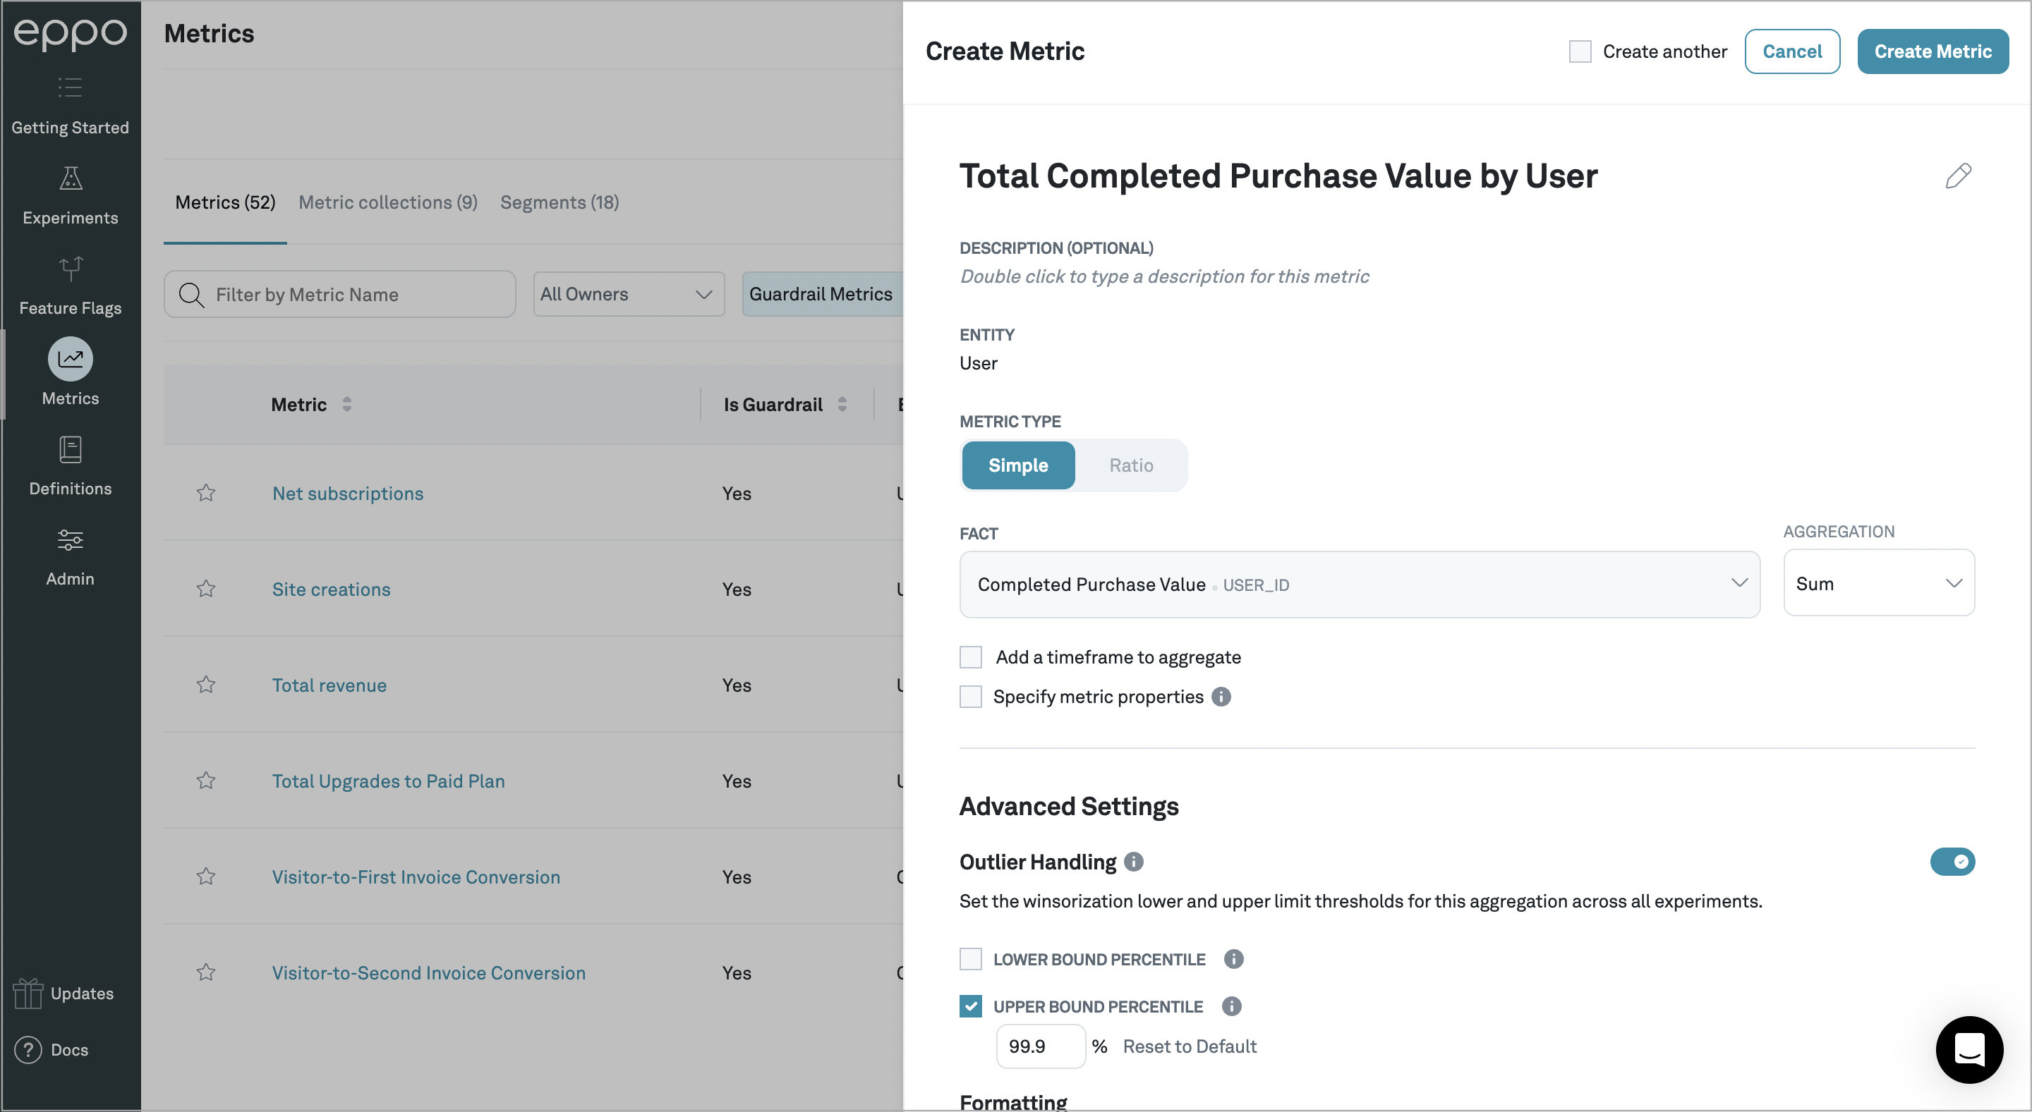Screen dimensions: 2032x1112
Task: Click the Cancel button to dismiss
Action: pos(1791,51)
